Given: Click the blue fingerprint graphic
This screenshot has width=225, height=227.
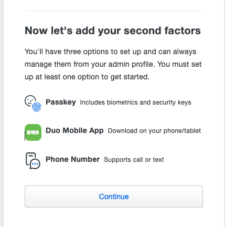Looking at the screenshot, I should point(37,107).
